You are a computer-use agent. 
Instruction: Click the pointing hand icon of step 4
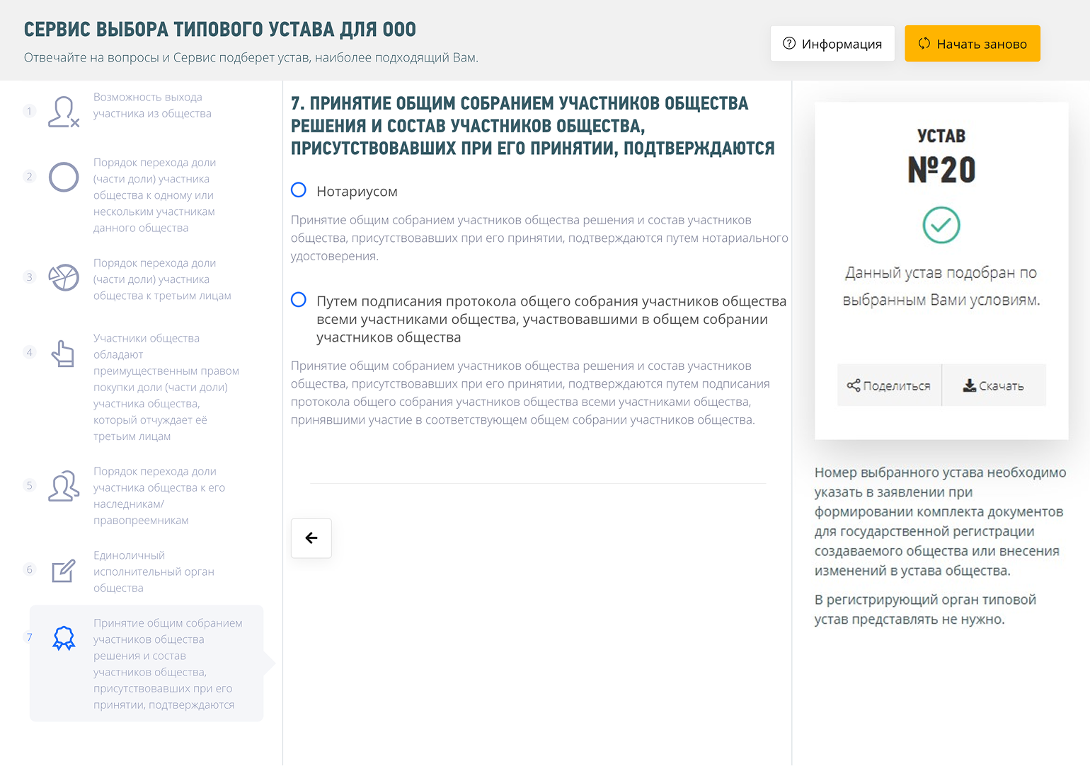click(x=64, y=353)
